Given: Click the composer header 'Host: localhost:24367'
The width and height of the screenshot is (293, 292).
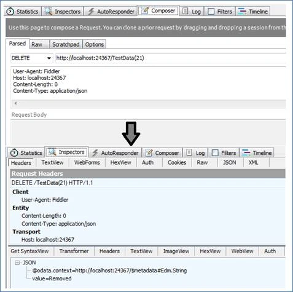Looking at the screenshot, I should point(39,78).
